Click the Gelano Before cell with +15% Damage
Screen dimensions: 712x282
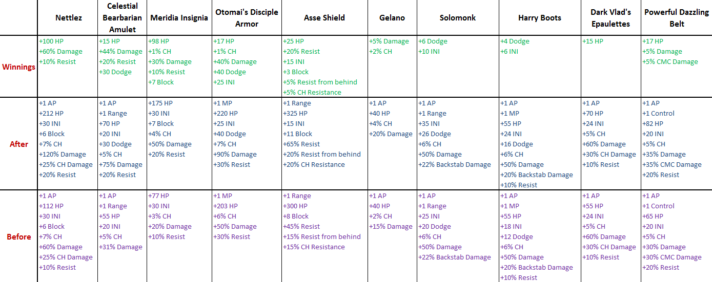392,236
